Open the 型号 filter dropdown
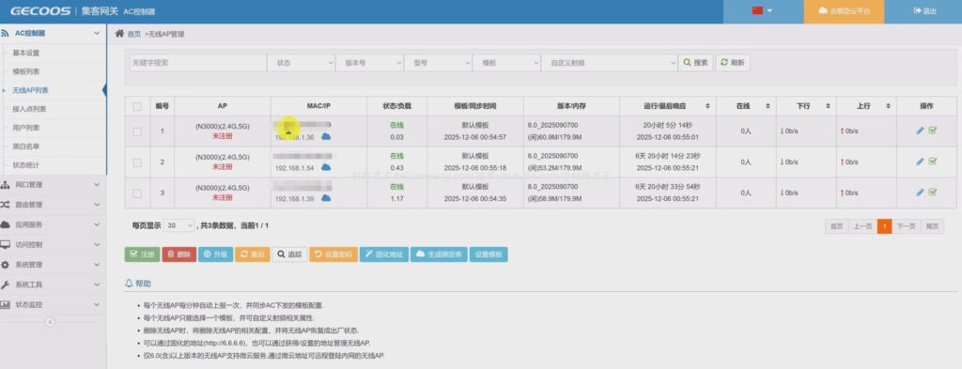962x369 pixels. pyautogui.click(x=439, y=63)
